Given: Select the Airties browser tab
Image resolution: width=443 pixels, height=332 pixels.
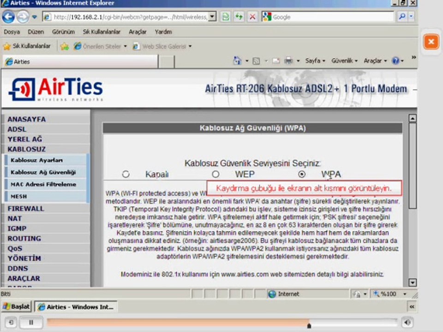Looking at the screenshot, I should click(80, 61).
